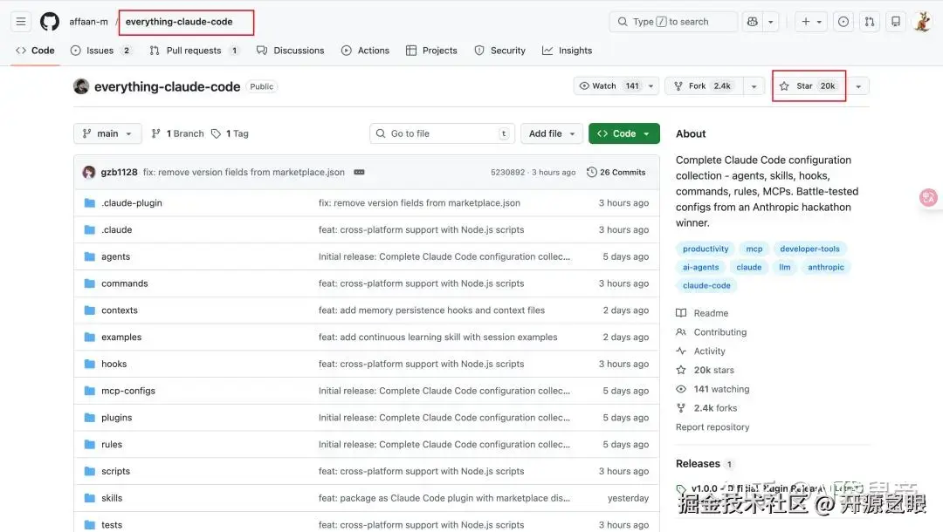Expand the fork options dropdown arrow

click(x=754, y=86)
